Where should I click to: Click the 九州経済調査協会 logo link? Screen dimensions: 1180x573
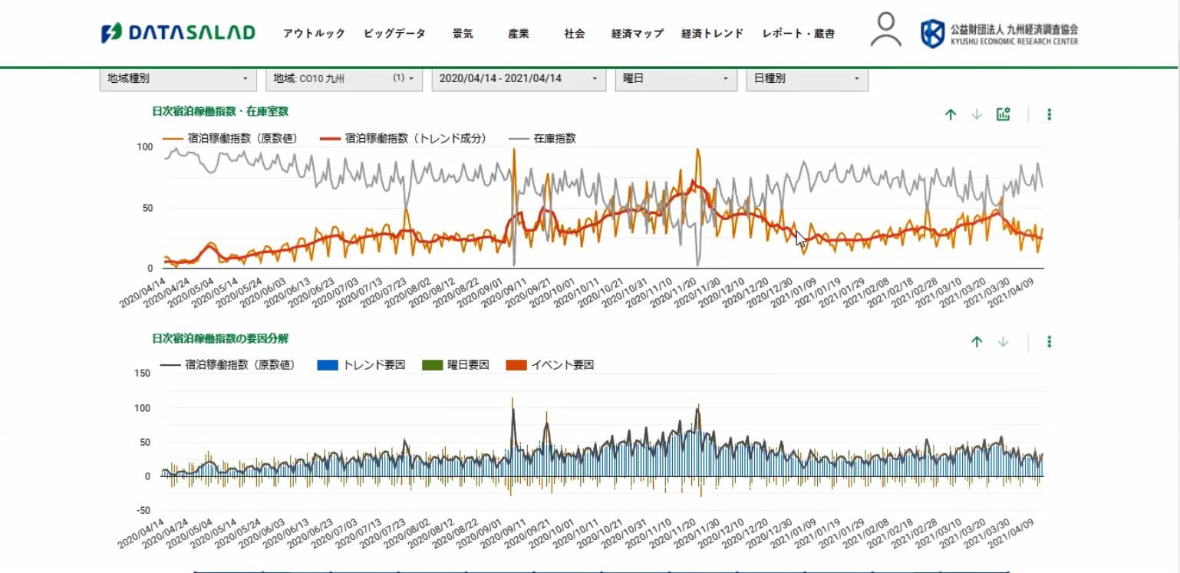999,34
